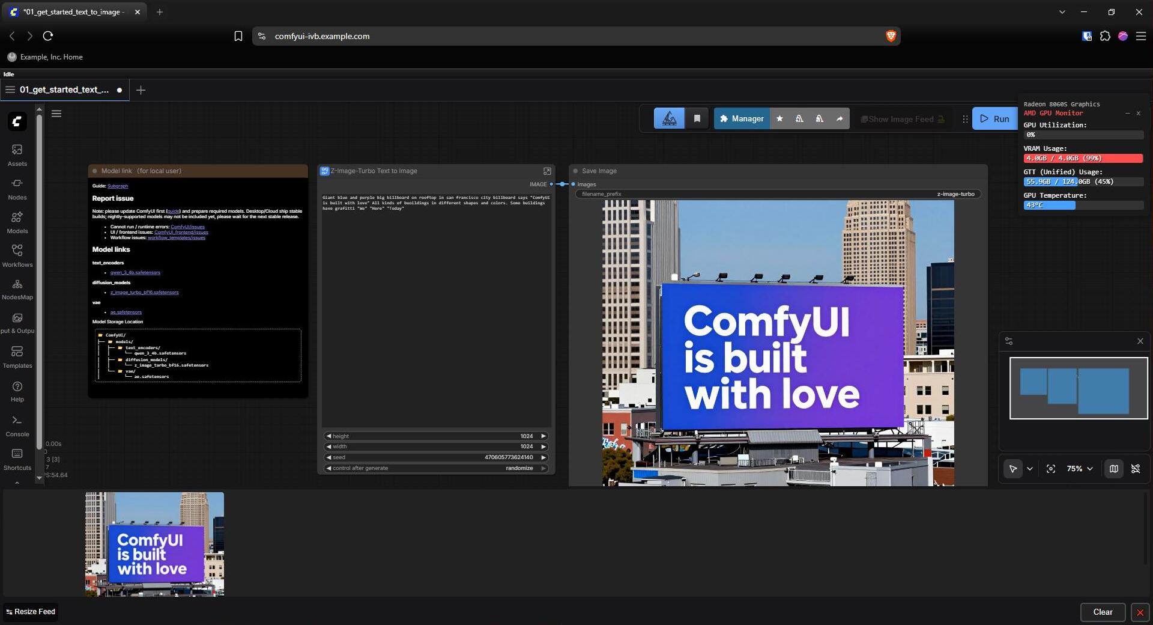Open the browser tab search chevron
Screen dimensions: 1153x625
[x=1062, y=12]
